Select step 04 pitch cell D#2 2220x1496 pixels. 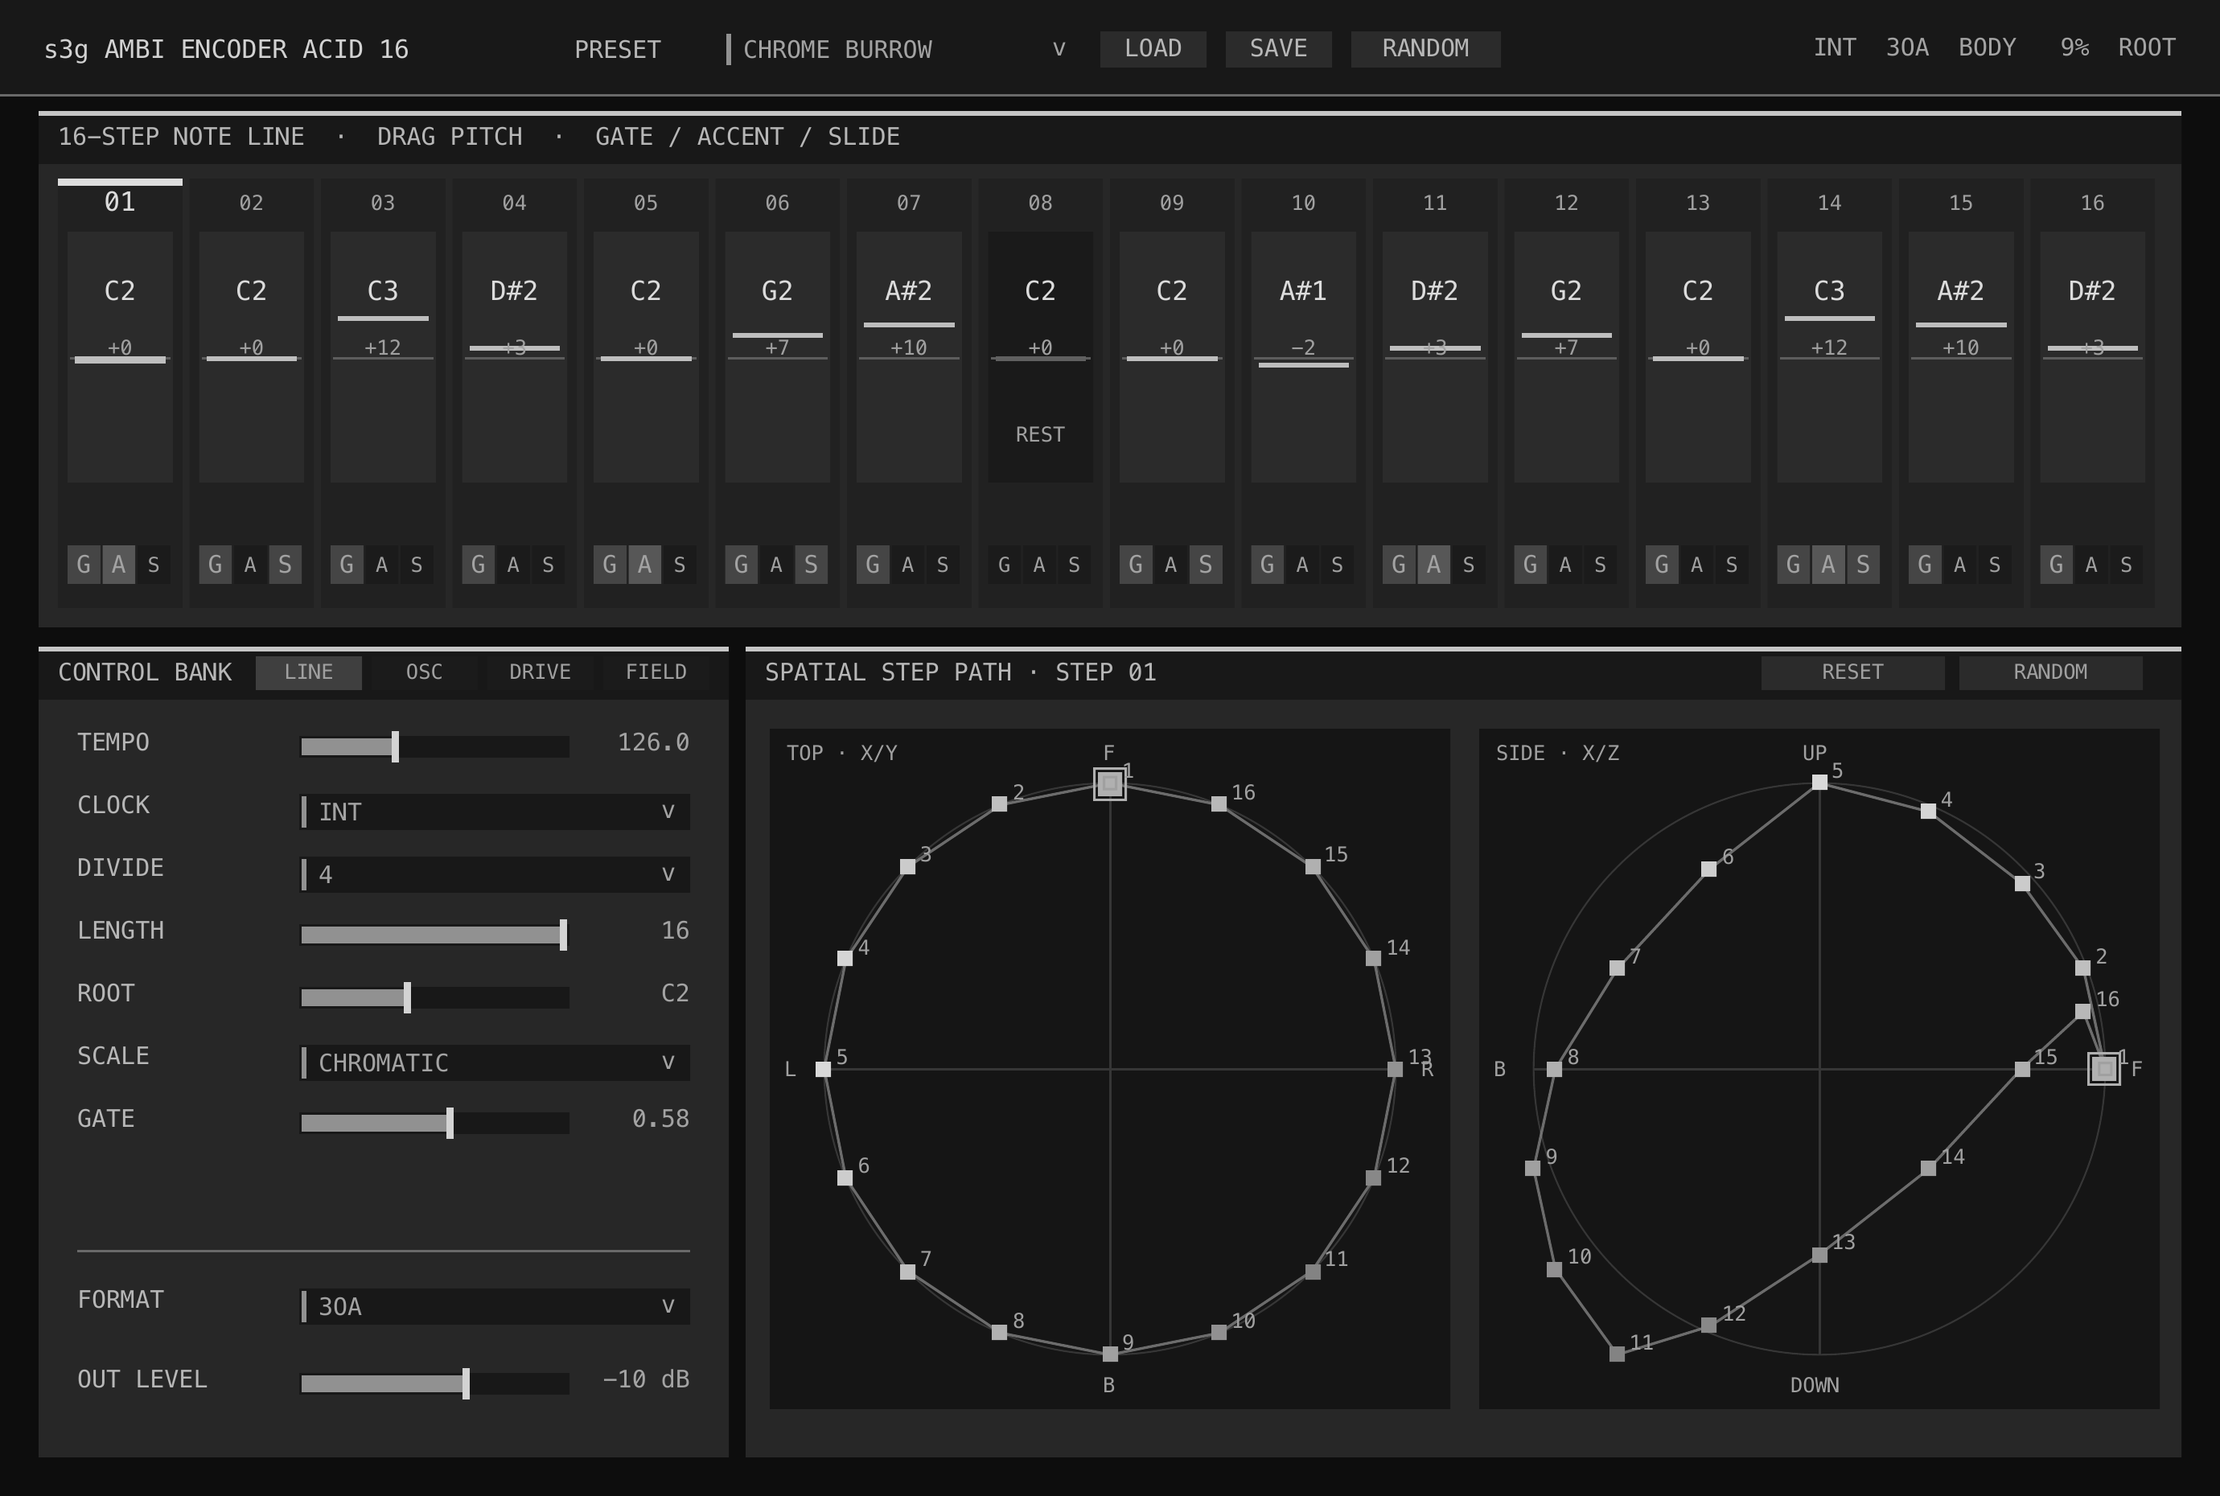514,357
